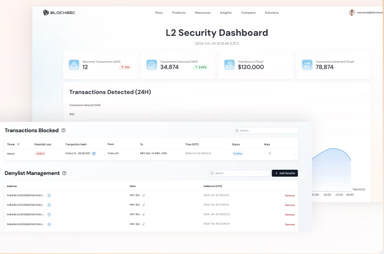Expand the Threat column filter chevron
Viewport: 384px width, 254px height.
[18, 144]
